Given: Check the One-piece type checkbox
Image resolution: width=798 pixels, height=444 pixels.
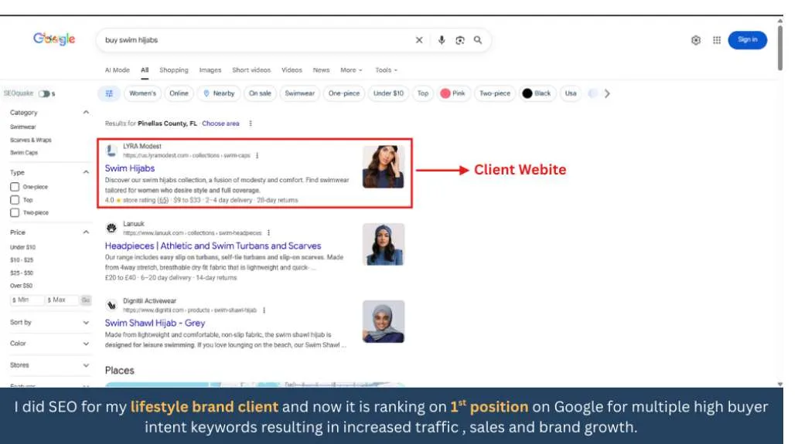Looking at the screenshot, I should pyautogui.click(x=15, y=187).
